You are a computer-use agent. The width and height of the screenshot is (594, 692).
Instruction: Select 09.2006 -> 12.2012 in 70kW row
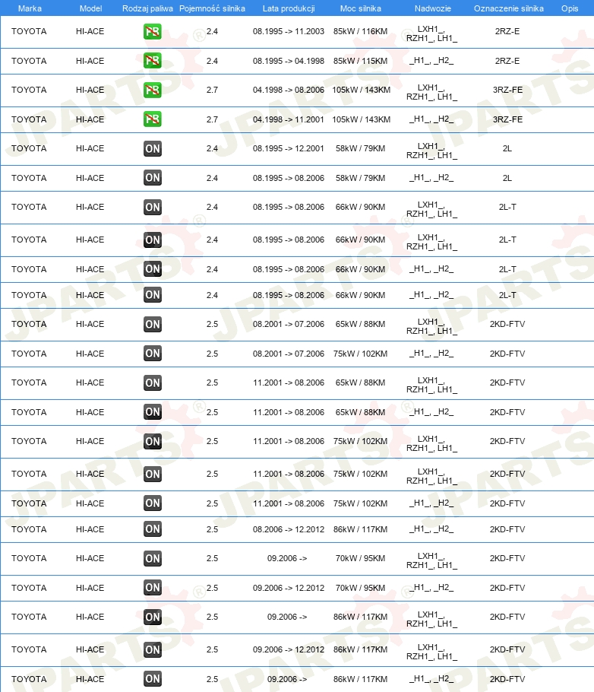pos(289,588)
